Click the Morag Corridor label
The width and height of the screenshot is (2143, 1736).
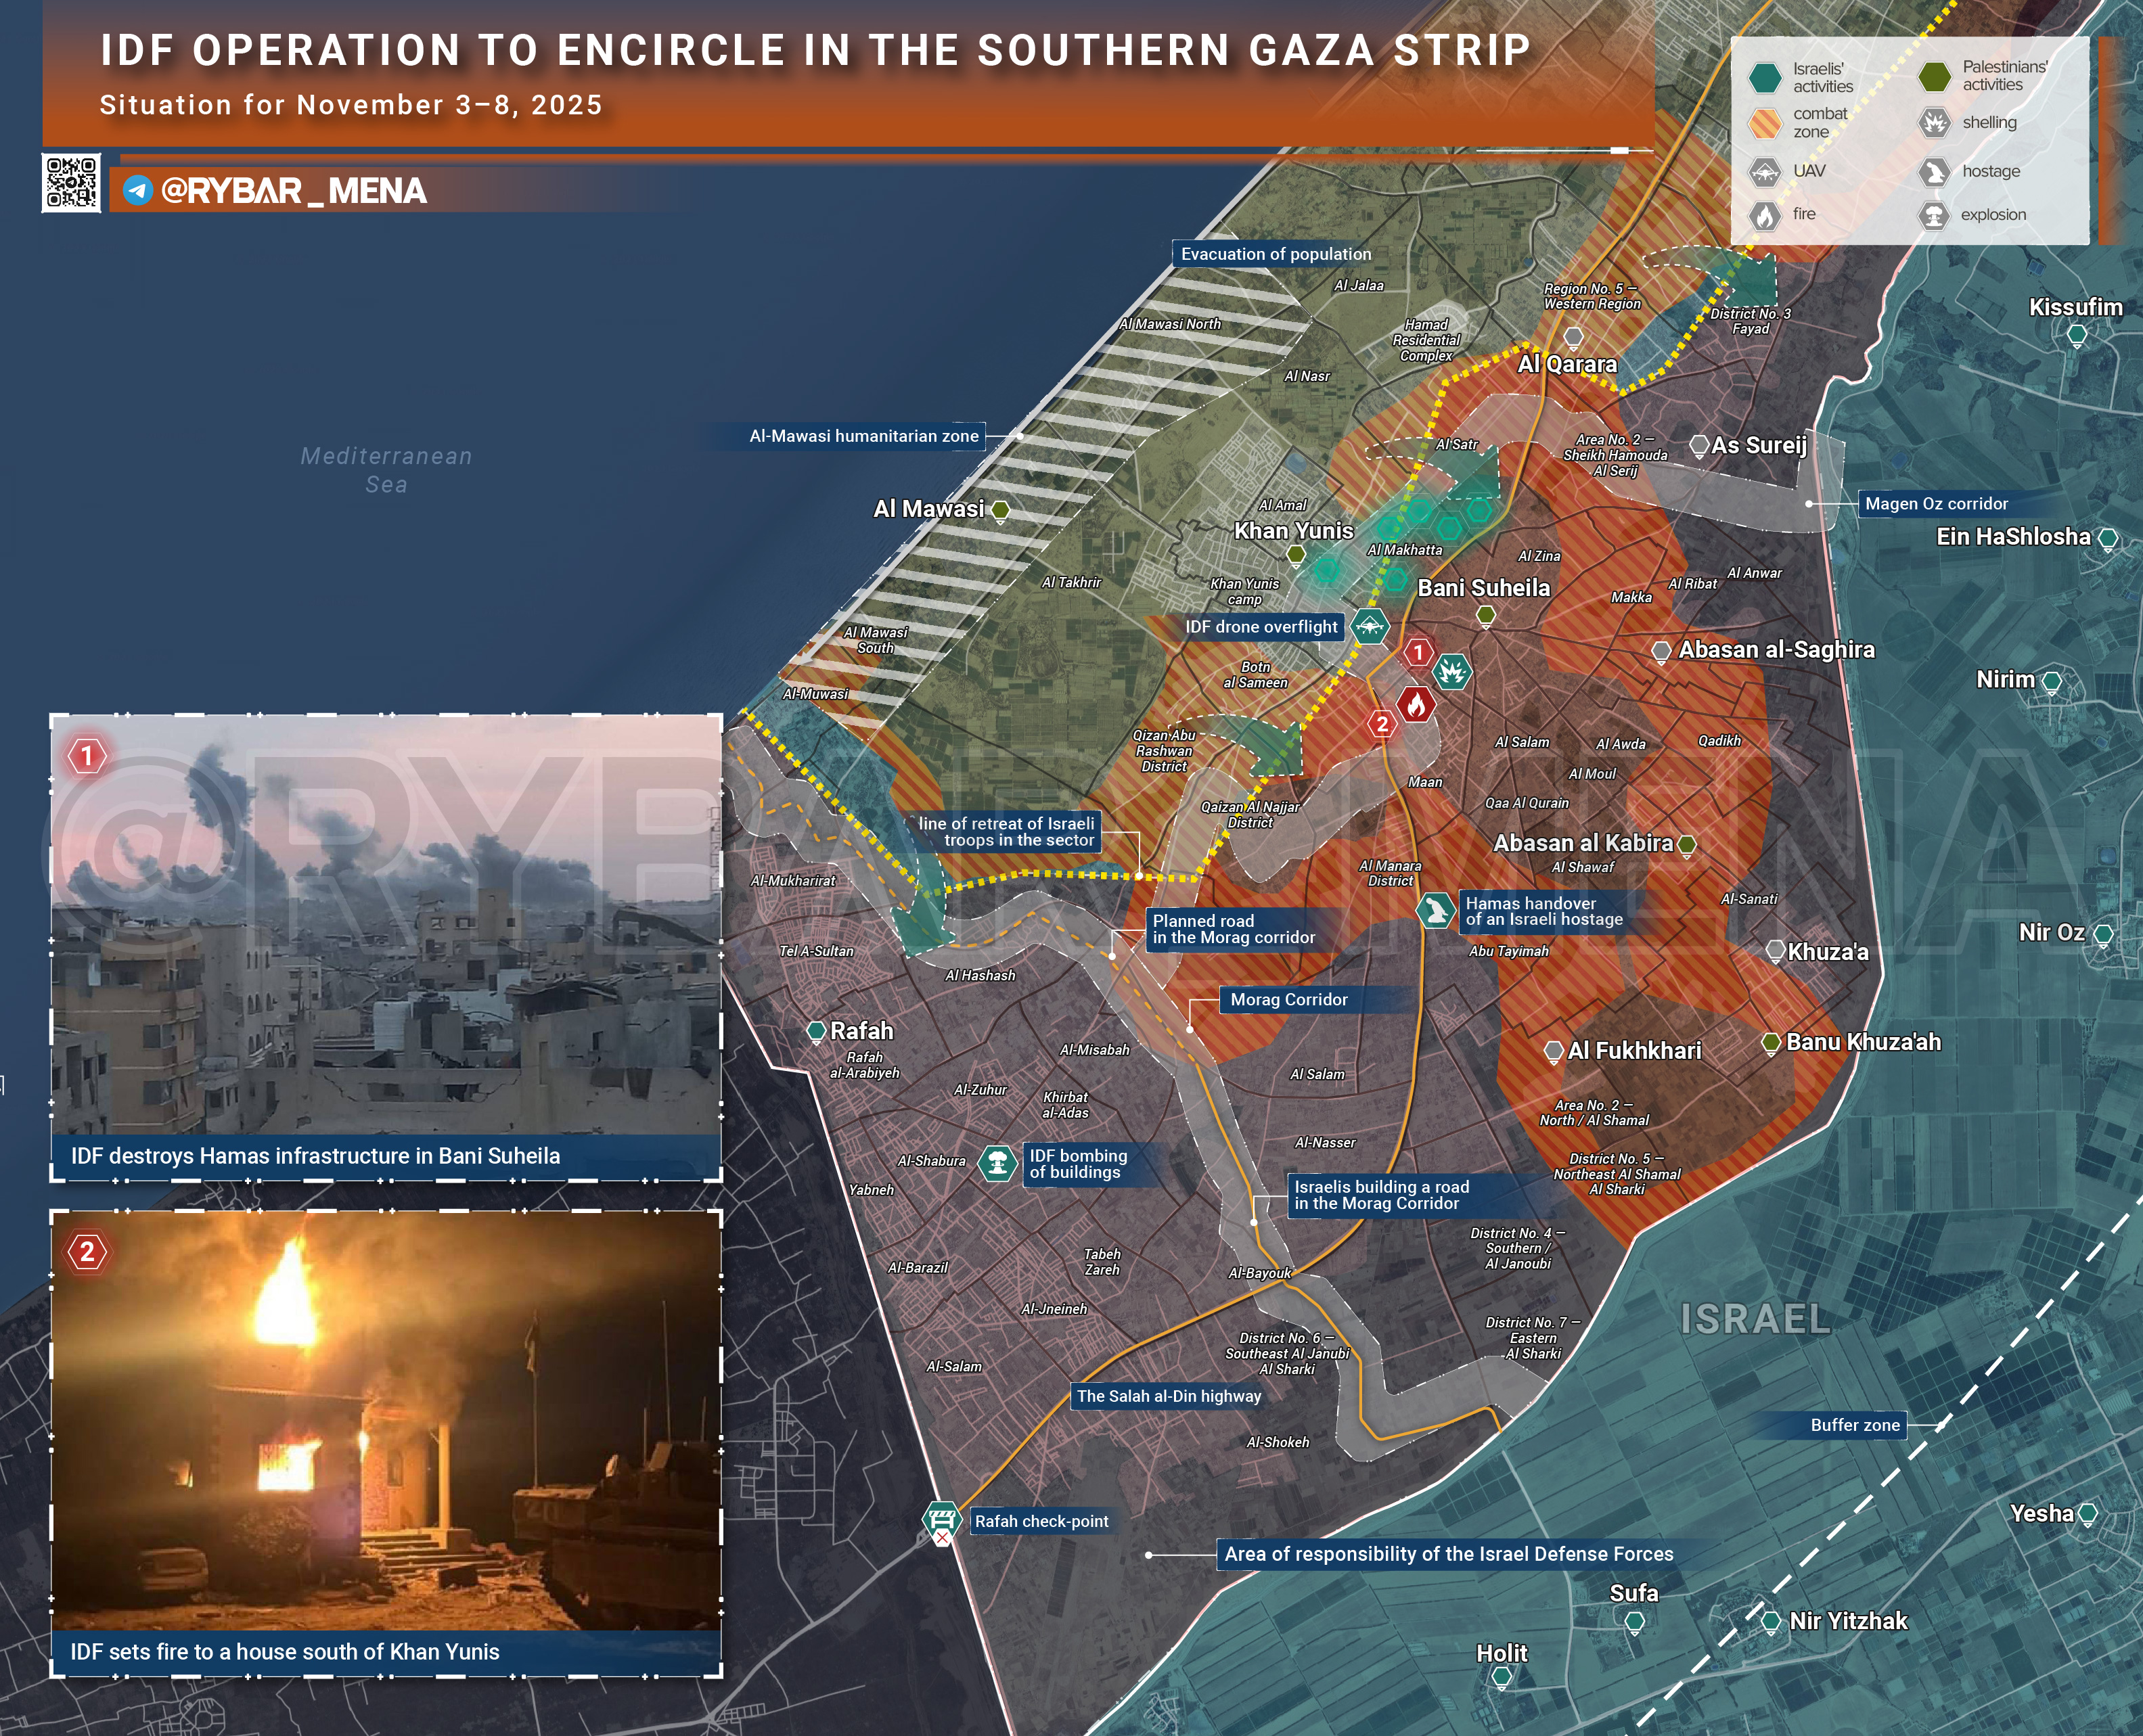[x=1289, y=1000]
